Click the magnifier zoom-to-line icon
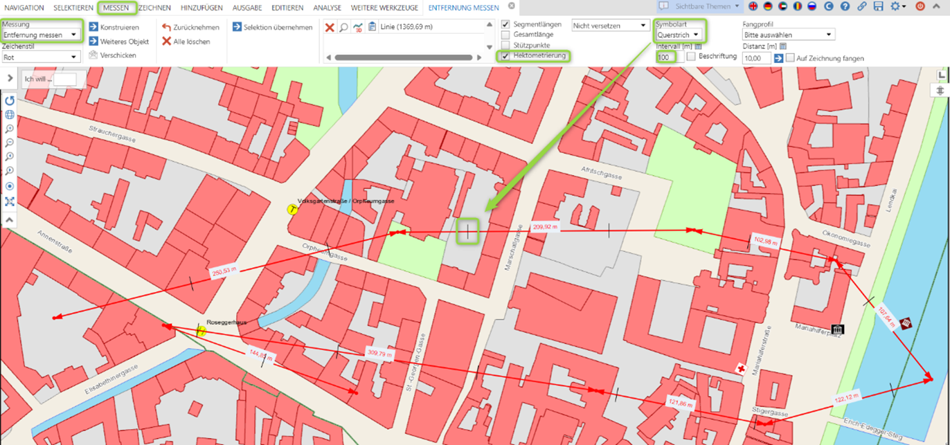This screenshot has width=950, height=445. click(x=343, y=28)
